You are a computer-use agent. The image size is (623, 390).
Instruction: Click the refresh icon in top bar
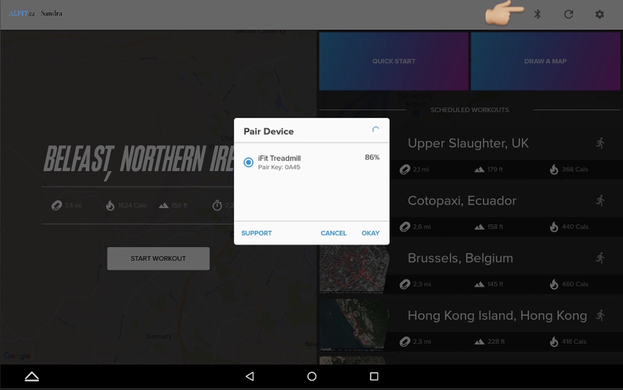[568, 14]
